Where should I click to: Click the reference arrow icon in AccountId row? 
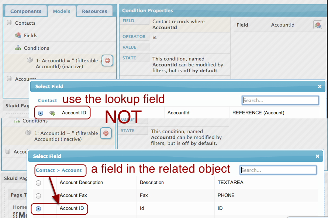tap(52, 113)
